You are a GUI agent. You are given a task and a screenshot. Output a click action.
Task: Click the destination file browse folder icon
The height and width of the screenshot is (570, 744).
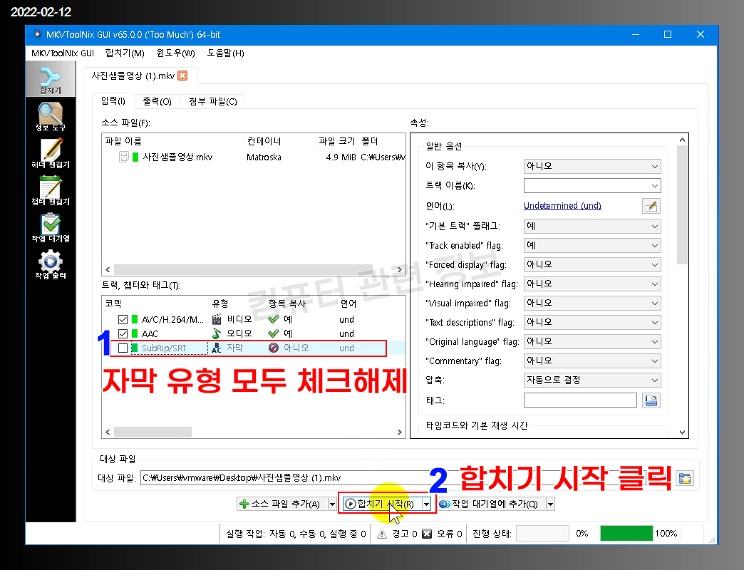tap(684, 478)
